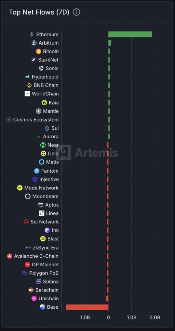
Task: Click the BNB Chain logo icon
Action: [29, 85]
